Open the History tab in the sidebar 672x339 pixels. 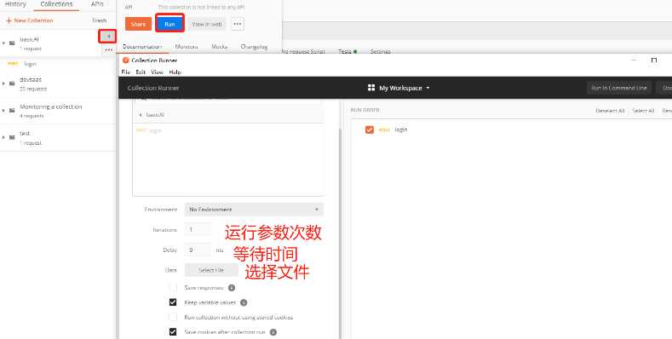15,4
